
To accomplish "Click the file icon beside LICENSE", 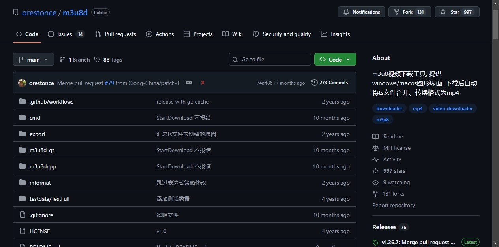I will pyautogui.click(x=23, y=231).
